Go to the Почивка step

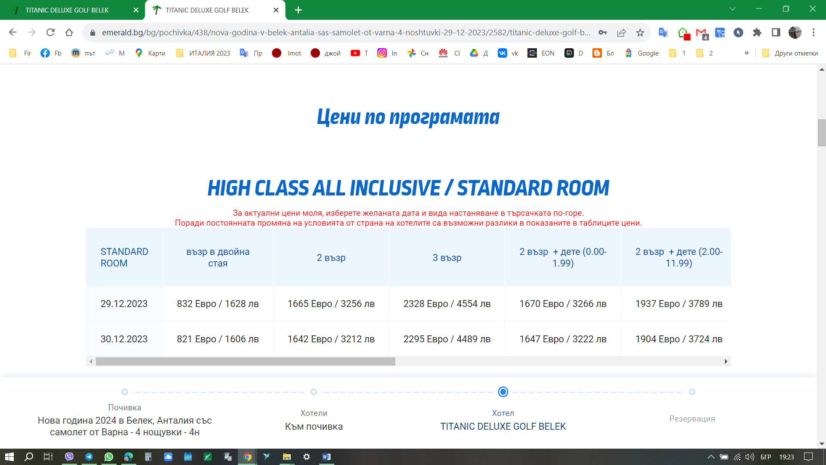point(125,420)
